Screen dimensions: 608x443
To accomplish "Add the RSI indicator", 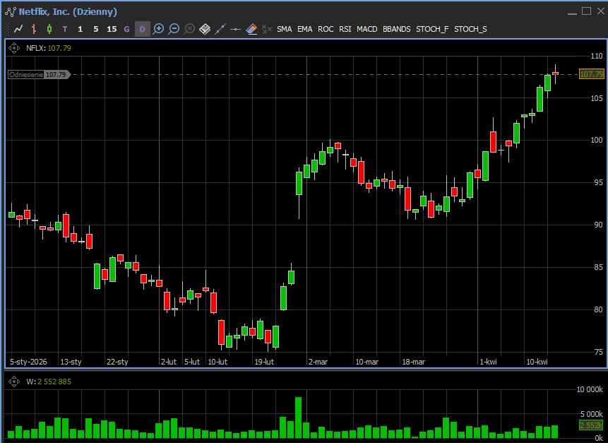I will point(345,29).
